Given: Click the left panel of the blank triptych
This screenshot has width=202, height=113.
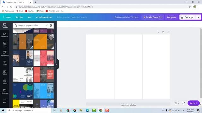Looking at the screenshot, I should pos(100,67).
